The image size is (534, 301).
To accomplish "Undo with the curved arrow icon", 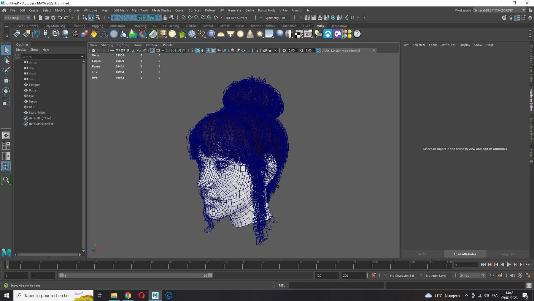I will coord(60,18).
